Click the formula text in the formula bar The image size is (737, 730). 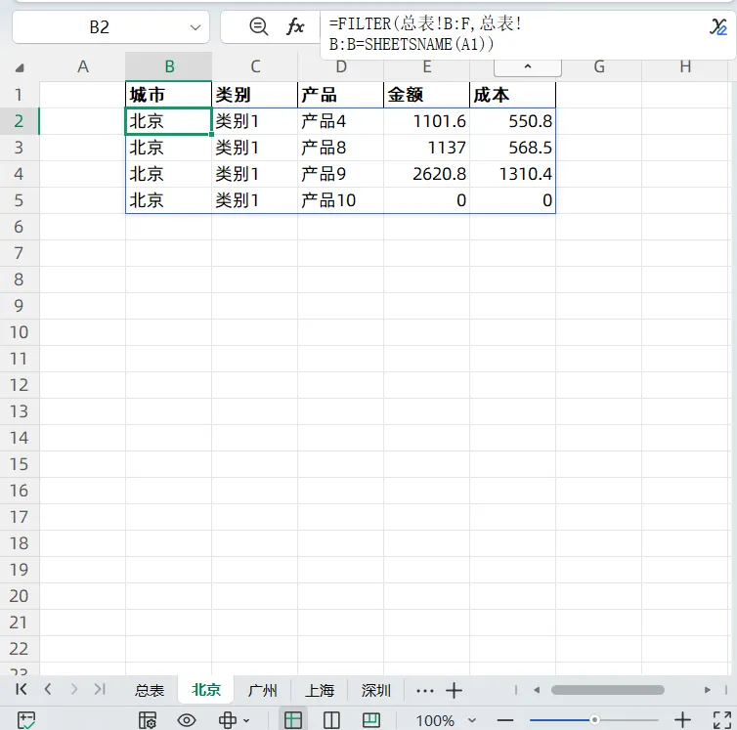coord(425,34)
